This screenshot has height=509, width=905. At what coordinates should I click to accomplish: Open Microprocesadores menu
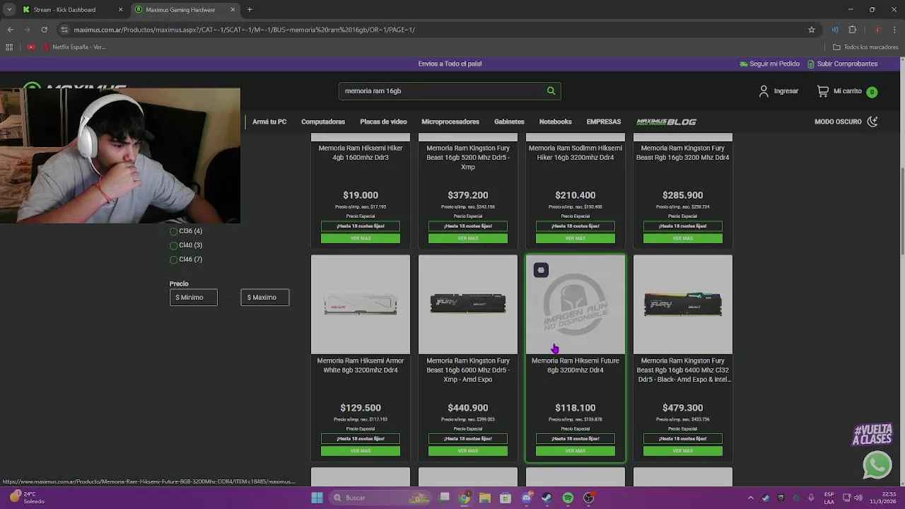tap(450, 122)
